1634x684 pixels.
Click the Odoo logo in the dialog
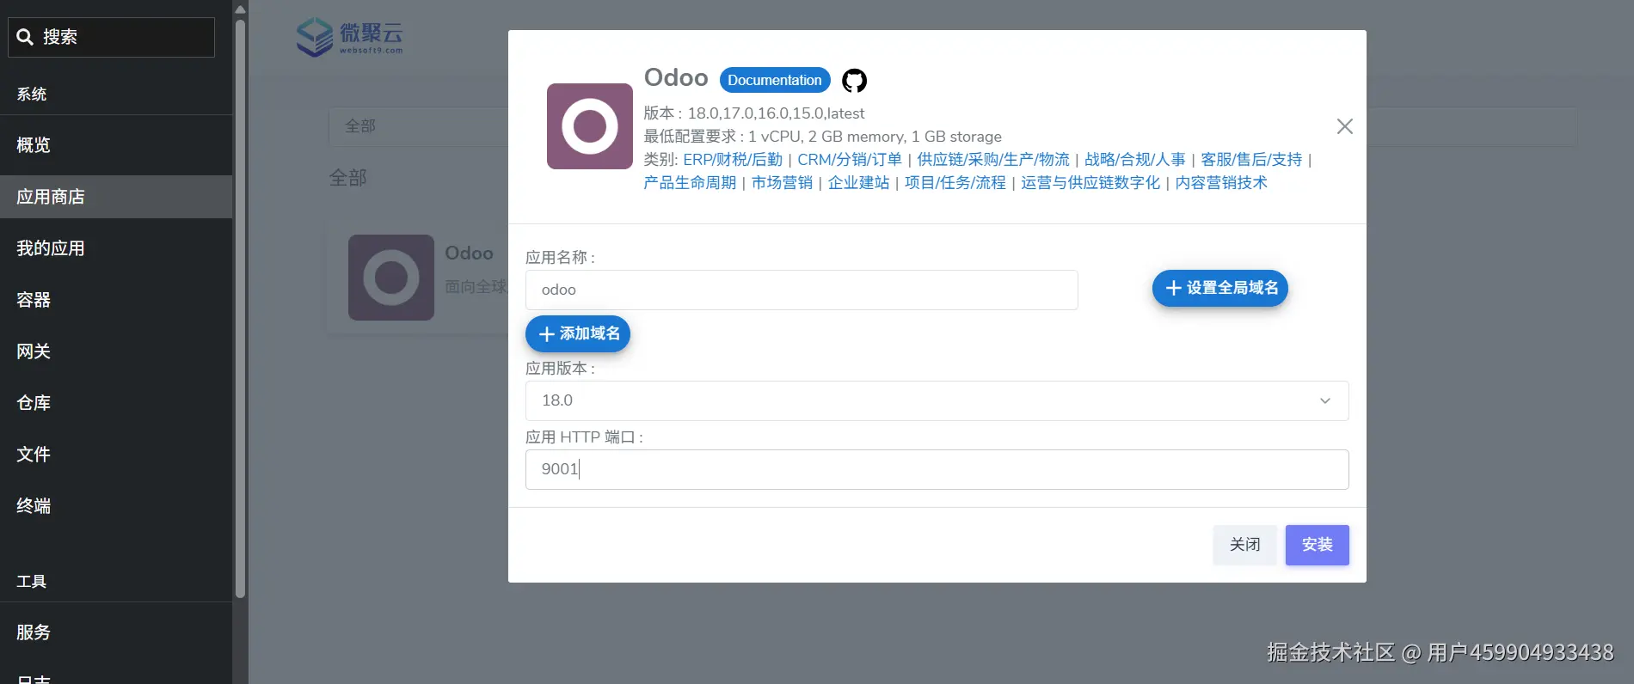(590, 126)
